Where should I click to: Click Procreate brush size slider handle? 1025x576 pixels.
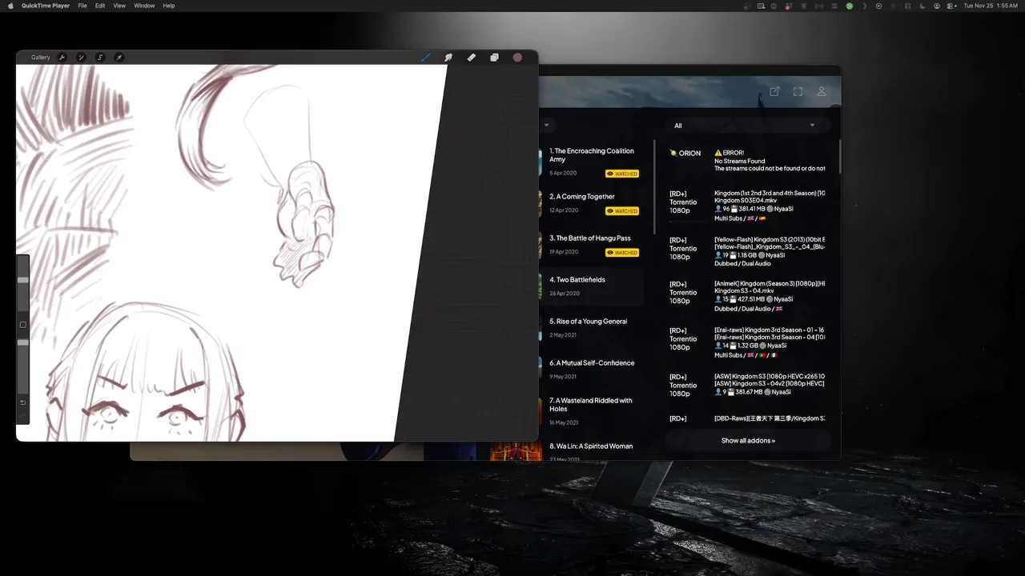tap(23, 280)
